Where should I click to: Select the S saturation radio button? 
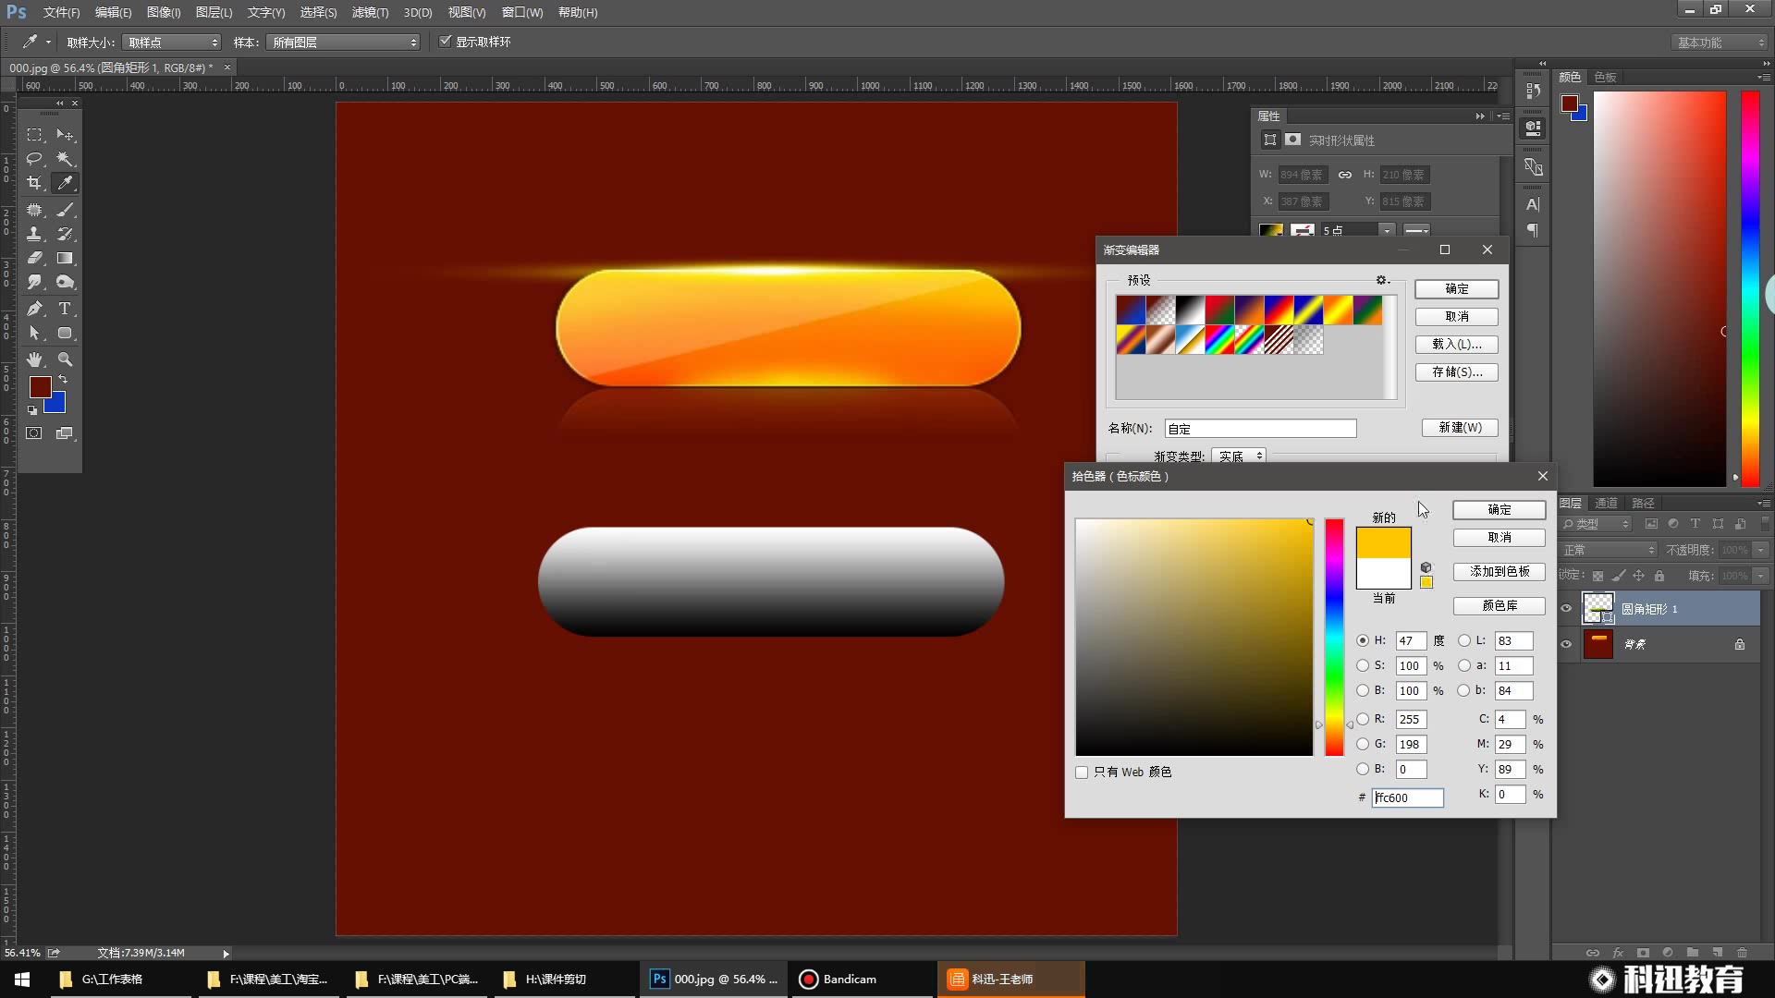point(1363,665)
